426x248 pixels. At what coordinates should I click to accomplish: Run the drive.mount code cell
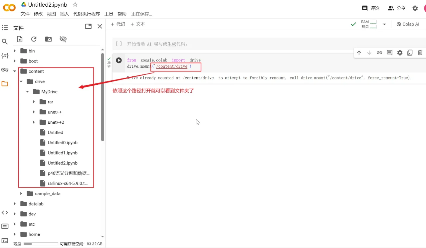click(119, 60)
